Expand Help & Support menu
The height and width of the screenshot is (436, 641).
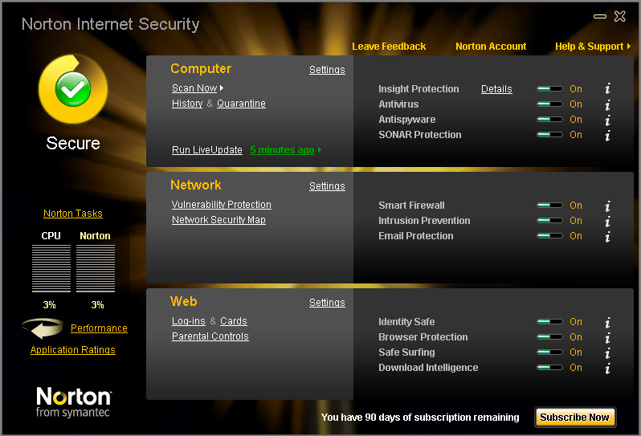pos(593,47)
